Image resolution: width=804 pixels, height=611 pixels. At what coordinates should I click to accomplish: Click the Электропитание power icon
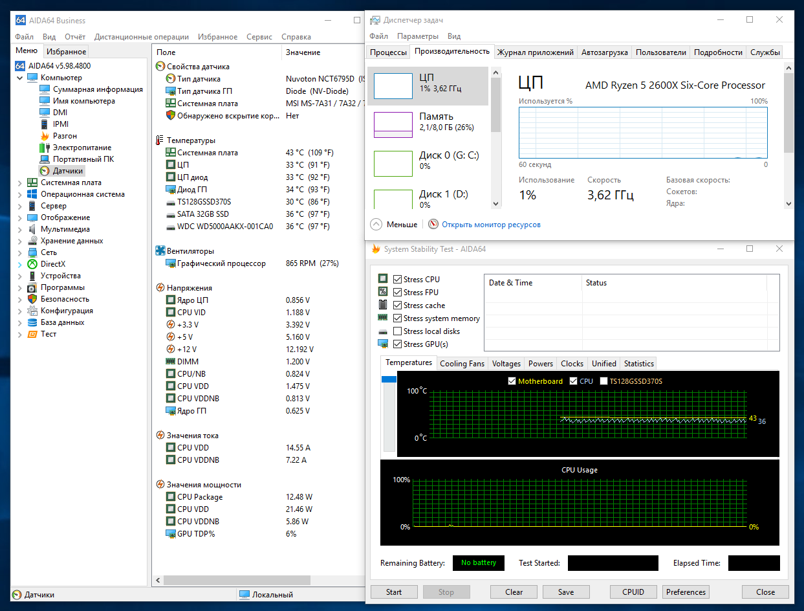click(45, 148)
